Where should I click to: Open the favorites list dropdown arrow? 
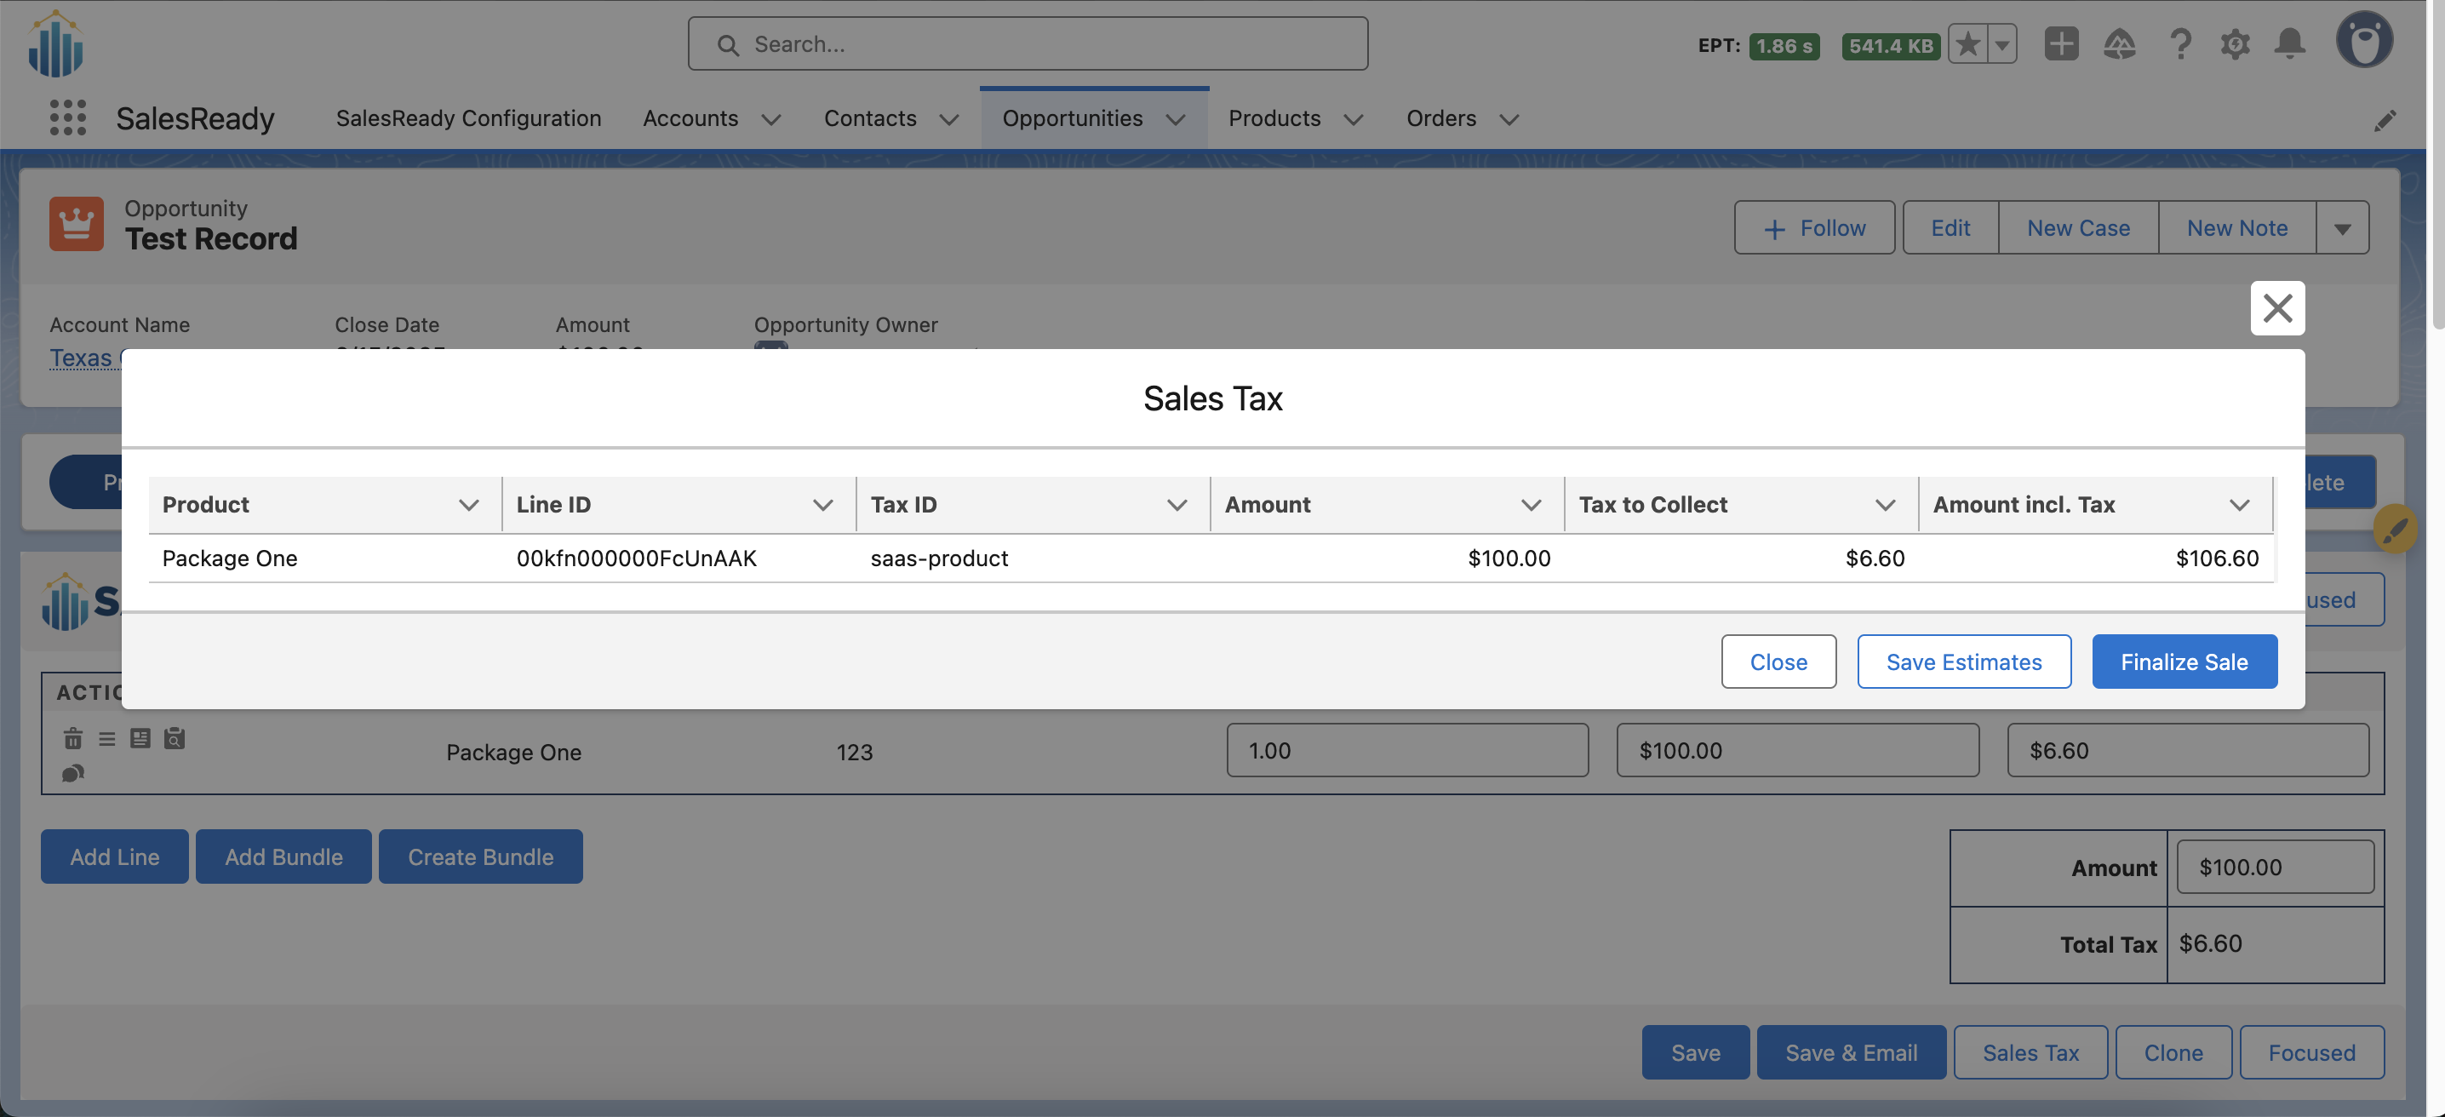2001,43
